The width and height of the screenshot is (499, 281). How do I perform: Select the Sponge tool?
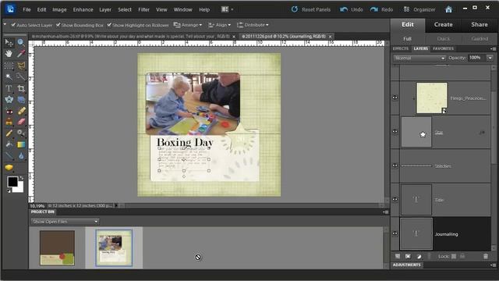pos(9,167)
